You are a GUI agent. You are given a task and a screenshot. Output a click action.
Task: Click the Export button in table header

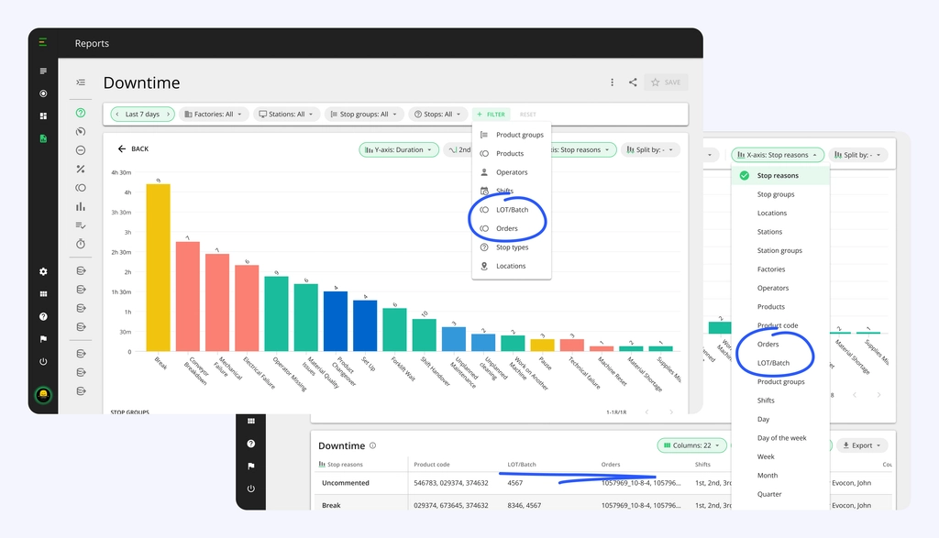point(862,445)
